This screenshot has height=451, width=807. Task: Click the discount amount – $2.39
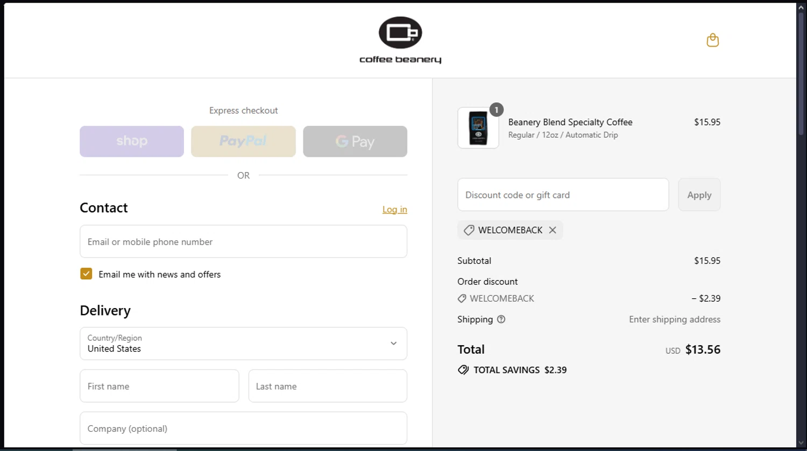[x=706, y=298]
